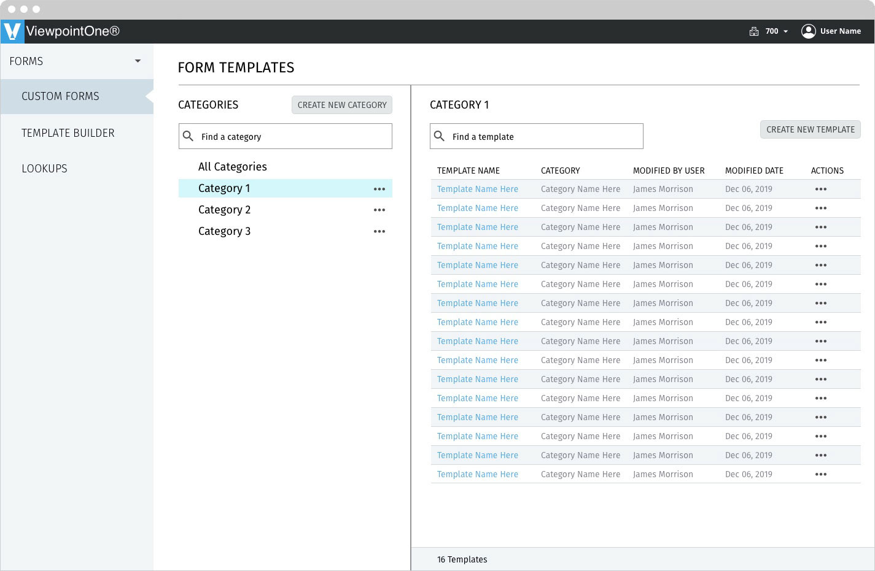
Task: Open the 700 company dropdown arrow
Action: [x=785, y=31]
